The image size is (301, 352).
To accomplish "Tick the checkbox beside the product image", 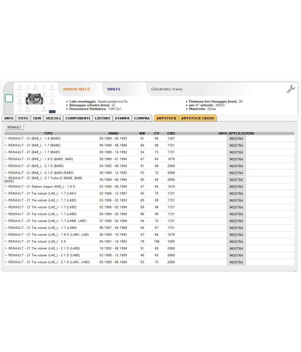I will [9, 98].
